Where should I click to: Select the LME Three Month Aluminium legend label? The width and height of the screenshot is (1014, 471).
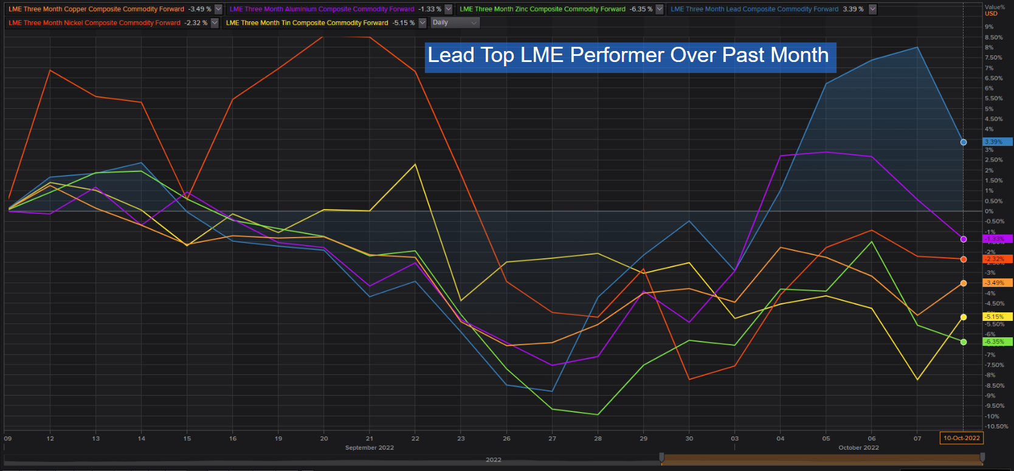pyautogui.click(x=322, y=9)
